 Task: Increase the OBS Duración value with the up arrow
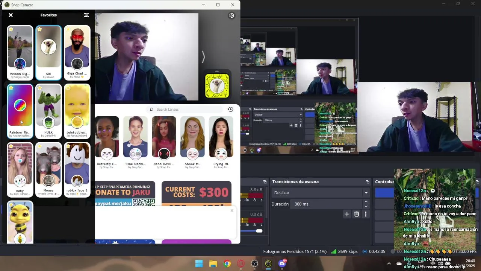coord(366,202)
